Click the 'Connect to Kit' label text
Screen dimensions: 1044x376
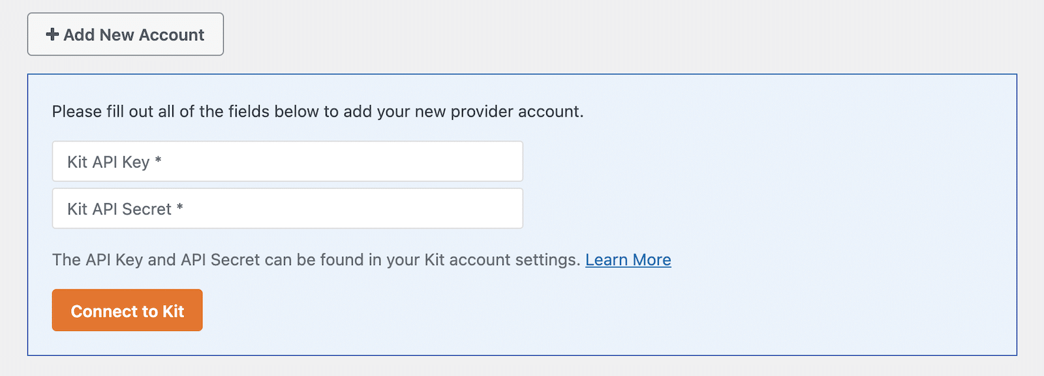127,311
